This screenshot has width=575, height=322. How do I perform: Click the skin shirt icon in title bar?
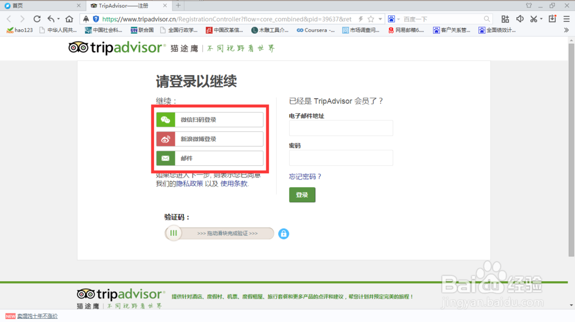click(x=529, y=6)
